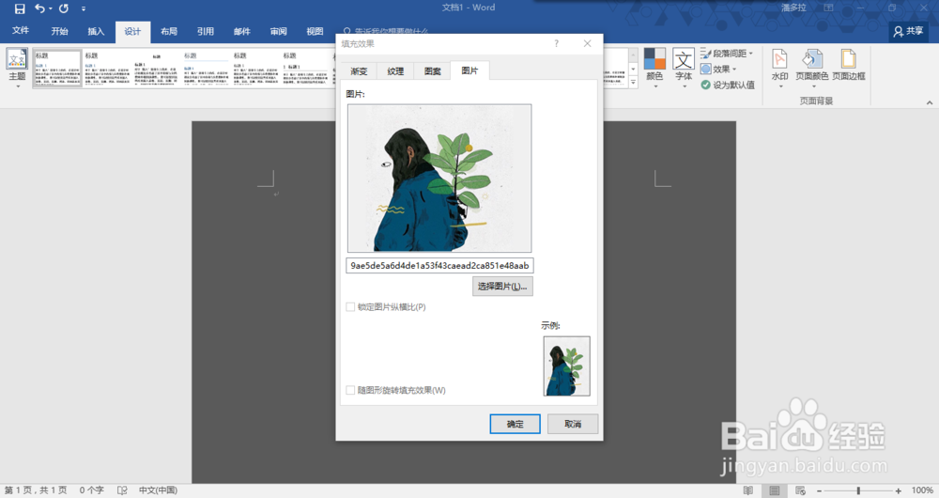
Task: Click the picture file name field
Action: click(439, 266)
